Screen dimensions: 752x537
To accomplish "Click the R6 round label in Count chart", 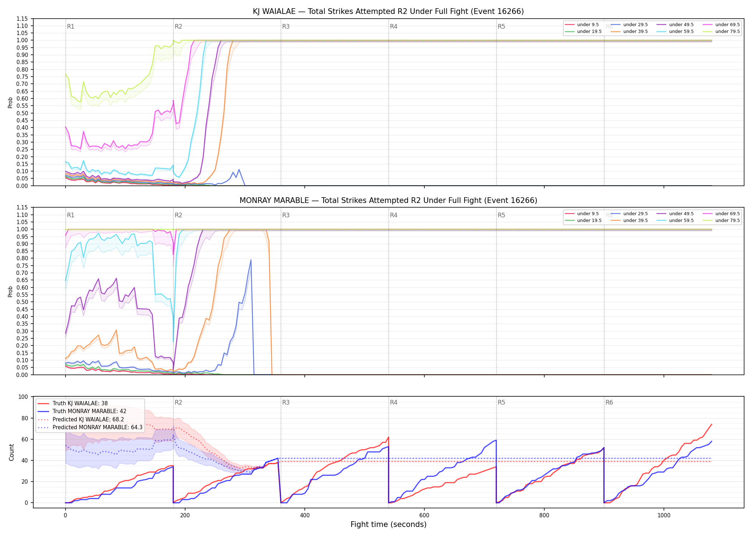I will (x=609, y=402).
